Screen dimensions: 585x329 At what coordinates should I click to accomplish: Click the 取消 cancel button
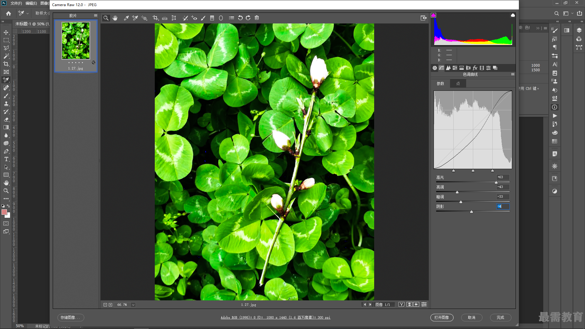[472, 317]
